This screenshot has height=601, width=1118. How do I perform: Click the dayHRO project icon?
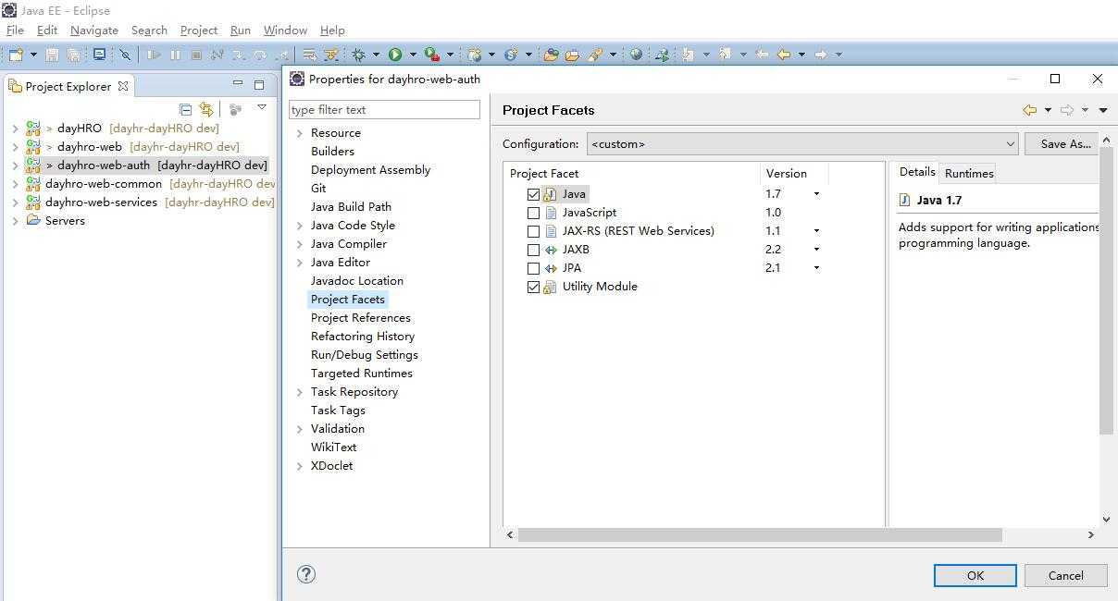tap(33, 128)
